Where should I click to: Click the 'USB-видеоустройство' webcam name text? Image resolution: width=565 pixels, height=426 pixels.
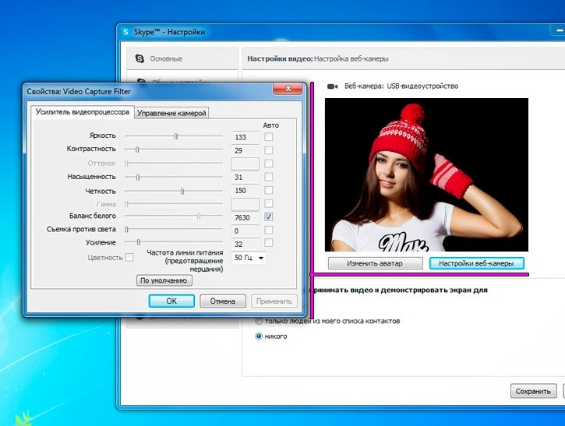422,86
